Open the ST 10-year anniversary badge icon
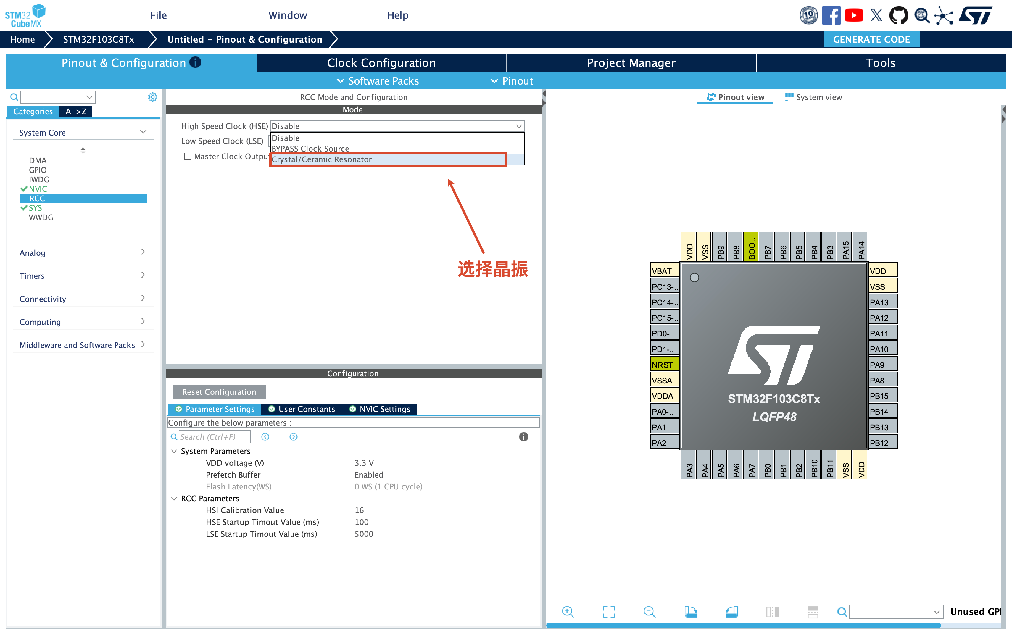Image resolution: width=1012 pixels, height=635 pixels. click(x=808, y=16)
